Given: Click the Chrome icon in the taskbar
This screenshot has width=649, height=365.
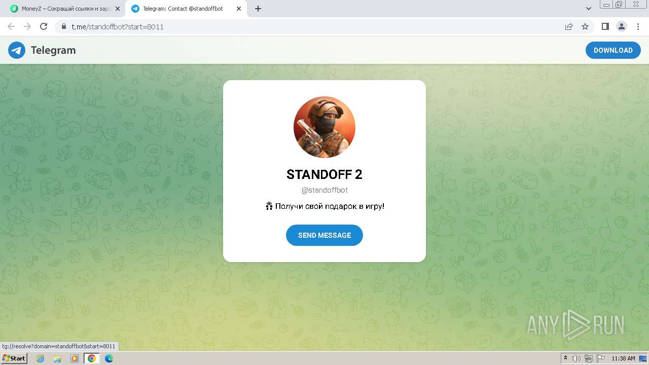Looking at the screenshot, I should pos(91,358).
